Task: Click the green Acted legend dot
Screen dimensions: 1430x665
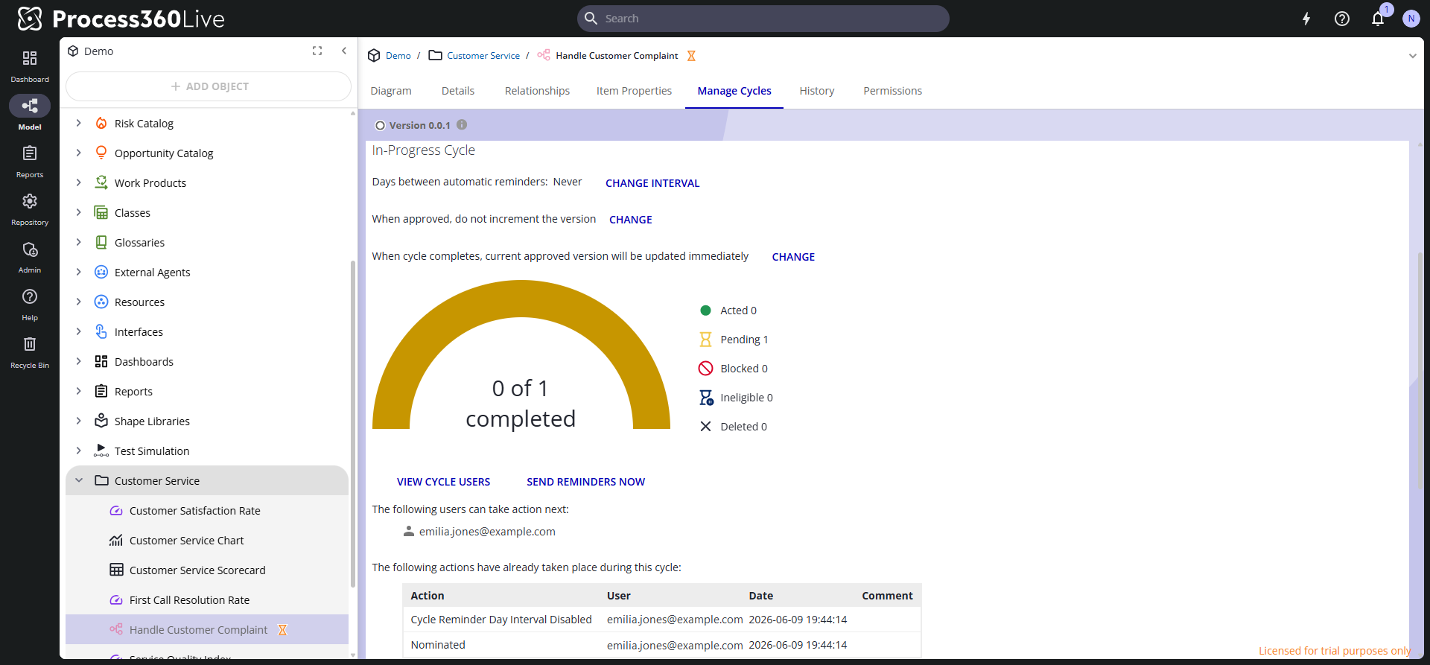Action: [705, 311]
